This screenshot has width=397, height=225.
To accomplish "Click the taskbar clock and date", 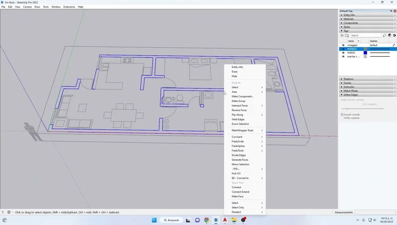I will tap(387, 220).
